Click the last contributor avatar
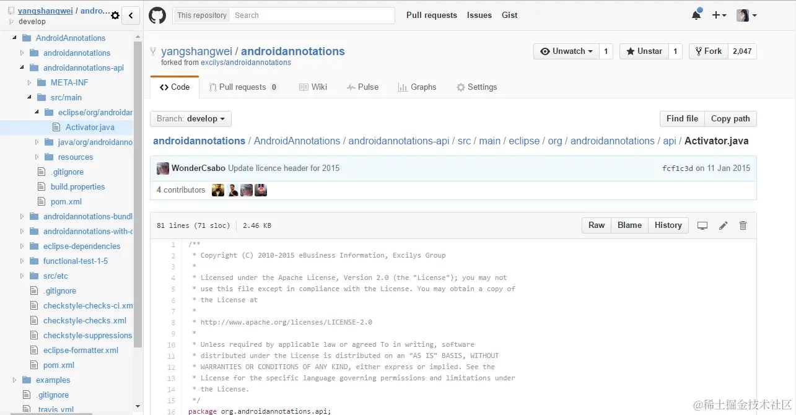796x415 pixels. coord(261,190)
